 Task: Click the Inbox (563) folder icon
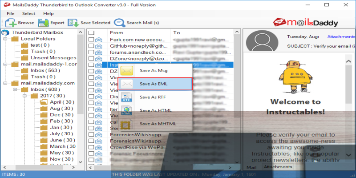tap(24, 71)
